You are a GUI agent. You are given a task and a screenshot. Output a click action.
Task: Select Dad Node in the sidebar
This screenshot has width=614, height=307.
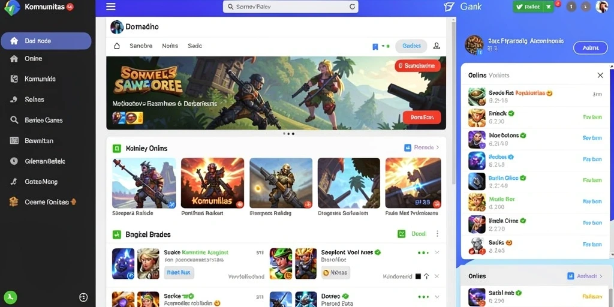(46, 41)
